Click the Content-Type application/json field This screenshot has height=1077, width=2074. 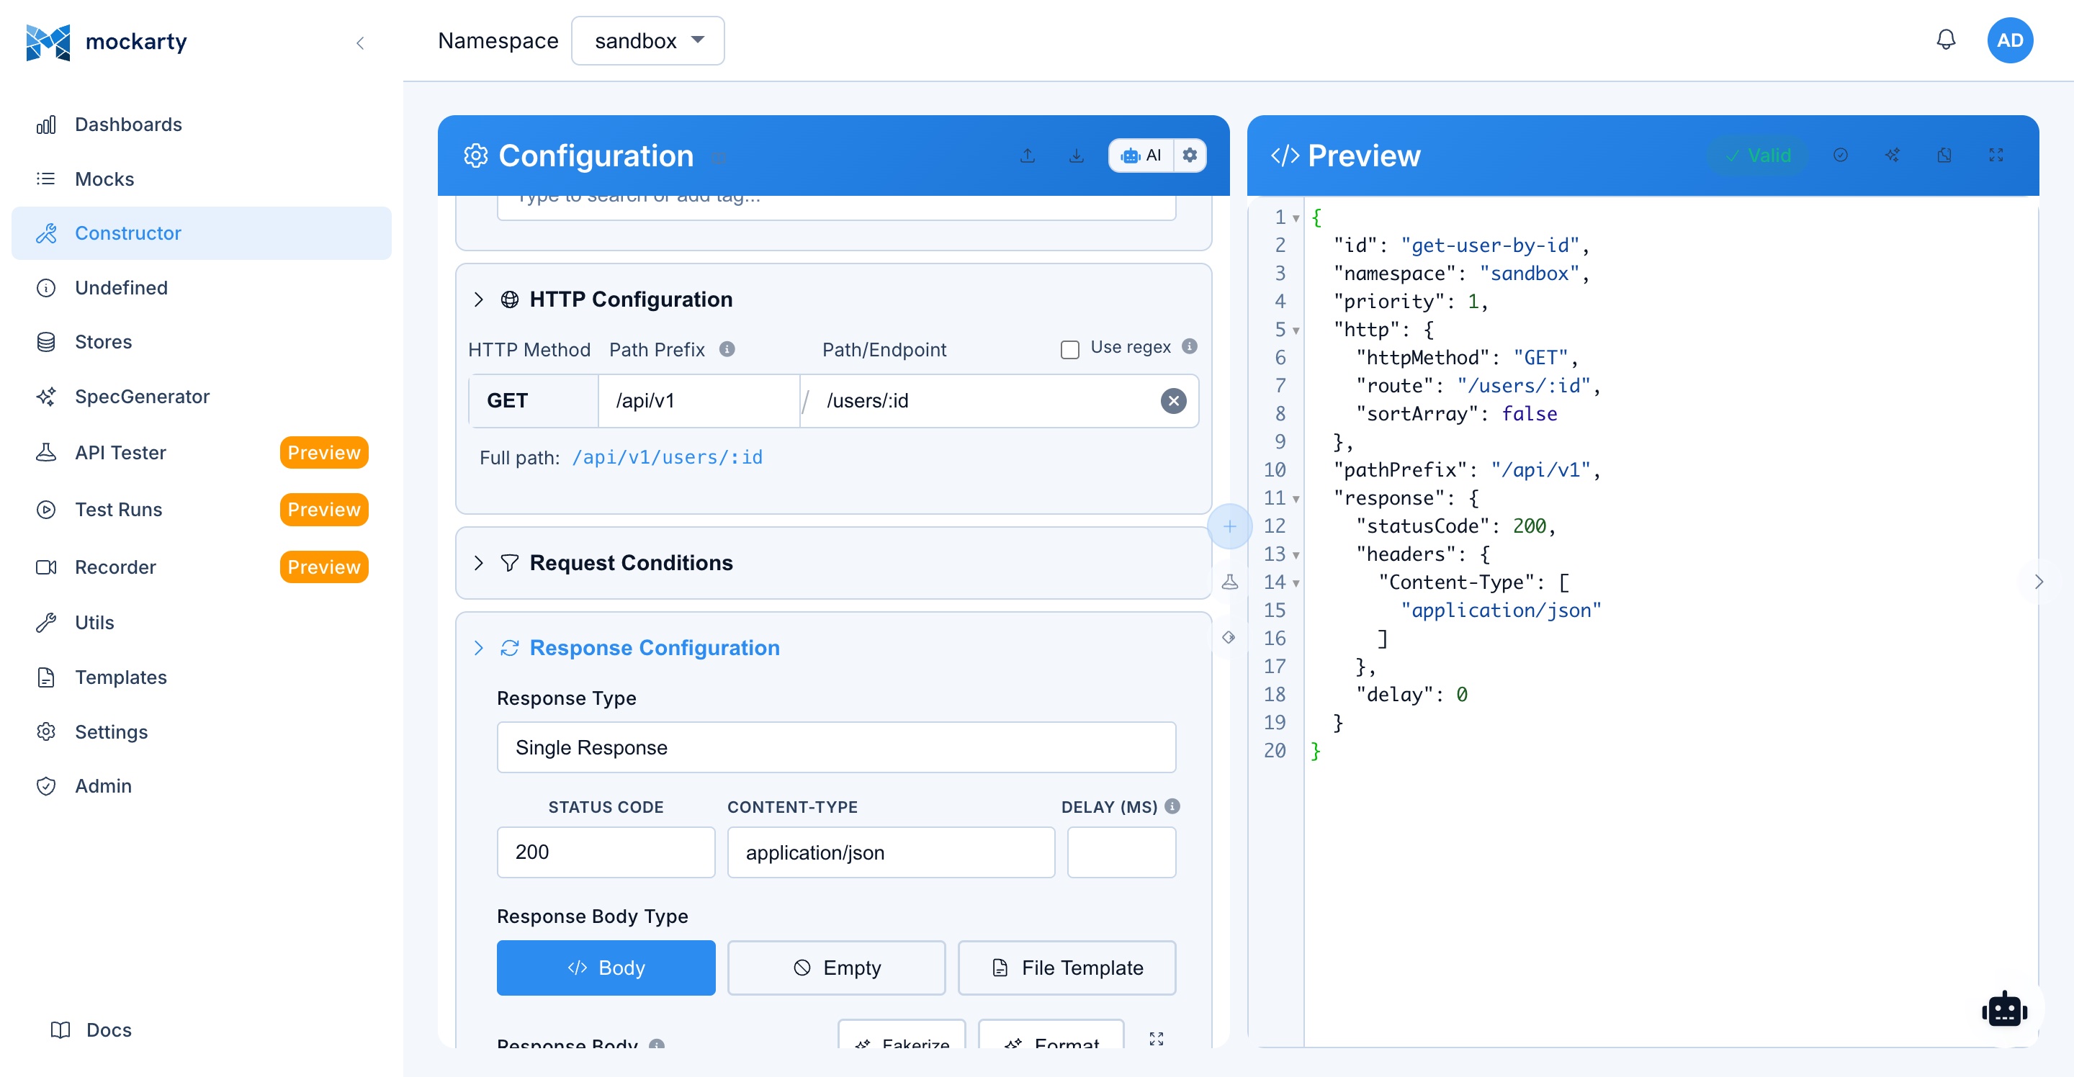click(891, 852)
